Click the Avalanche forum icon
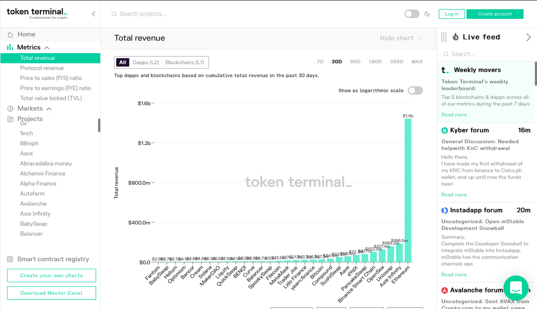Viewport: 537px width, 309px height. pyautogui.click(x=444, y=290)
